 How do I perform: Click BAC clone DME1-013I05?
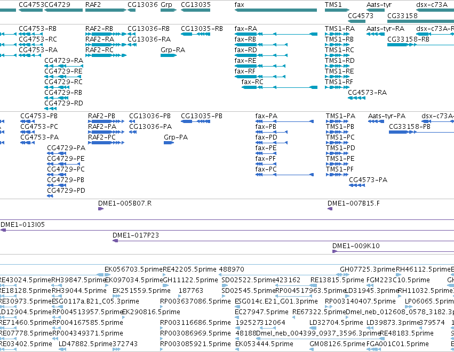coord(227,231)
